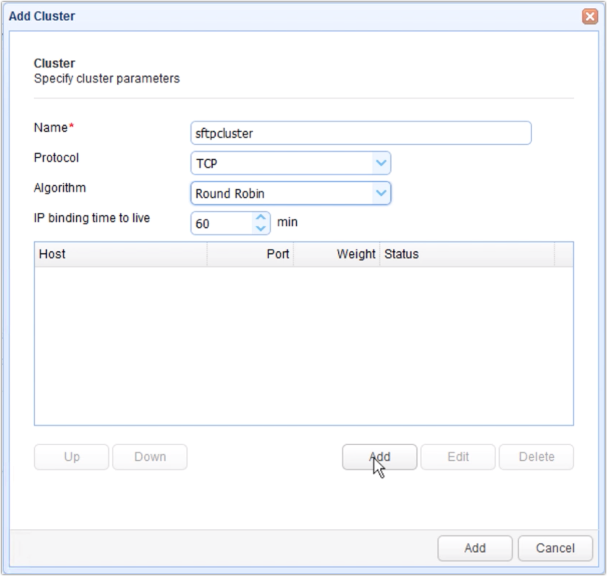Click the disabled Edit button
The height and width of the screenshot is (576, 607).
pos(457,457)
